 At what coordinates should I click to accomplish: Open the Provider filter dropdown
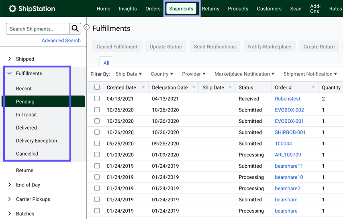pos(194,74)
